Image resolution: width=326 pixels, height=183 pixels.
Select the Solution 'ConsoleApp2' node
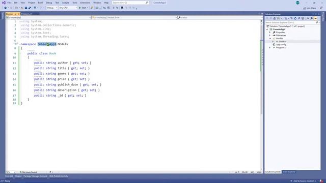tap(287, 26)
